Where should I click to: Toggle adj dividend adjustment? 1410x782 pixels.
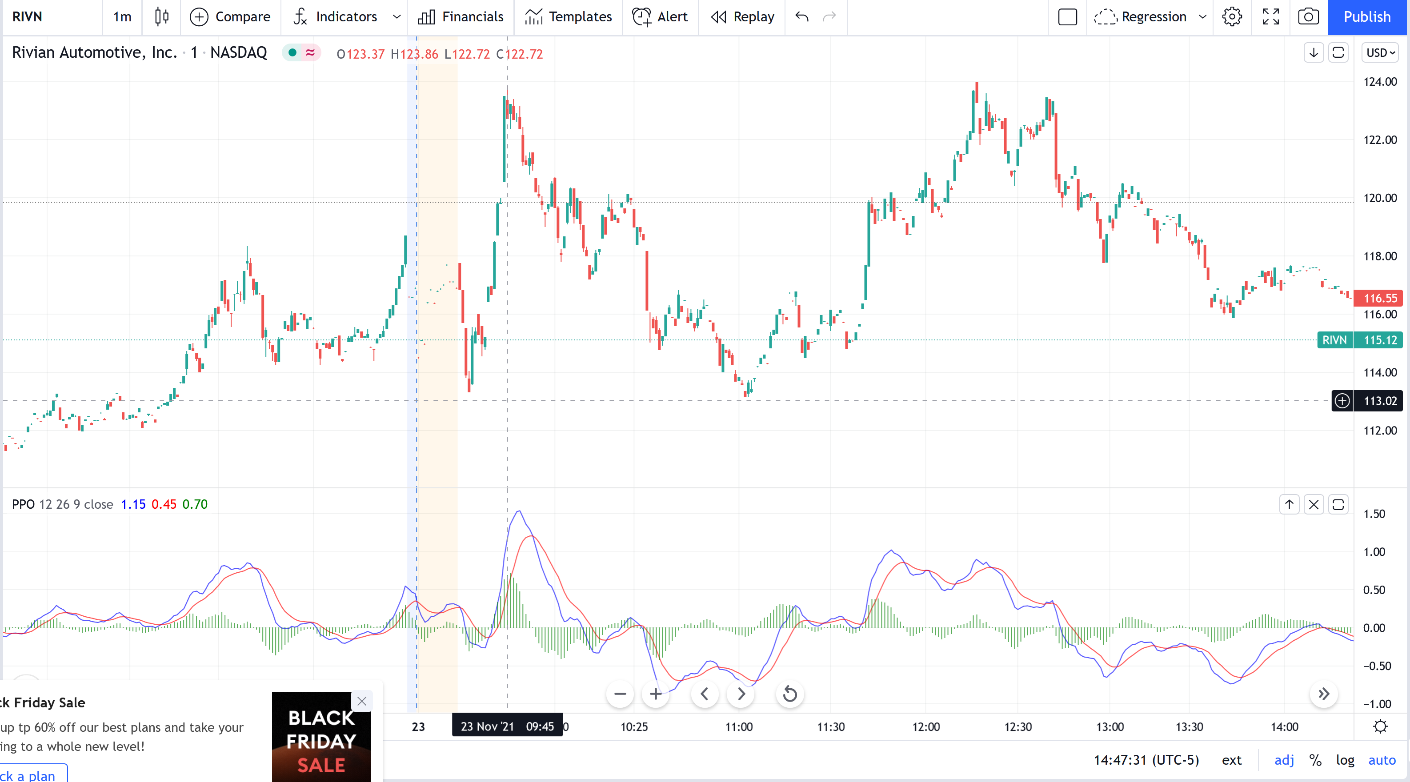[1284, 760]
